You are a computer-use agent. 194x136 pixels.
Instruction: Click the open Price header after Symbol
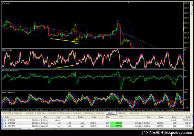[x=94, y=117]
